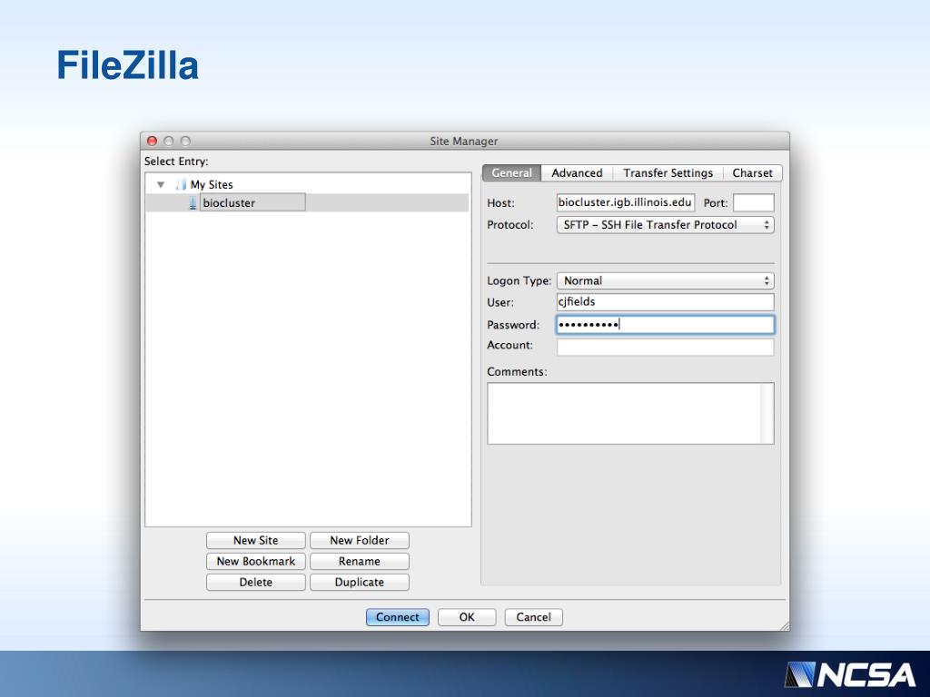Screen dimensions: 930x697
Task: Rename the selected site
Action: 360,561
